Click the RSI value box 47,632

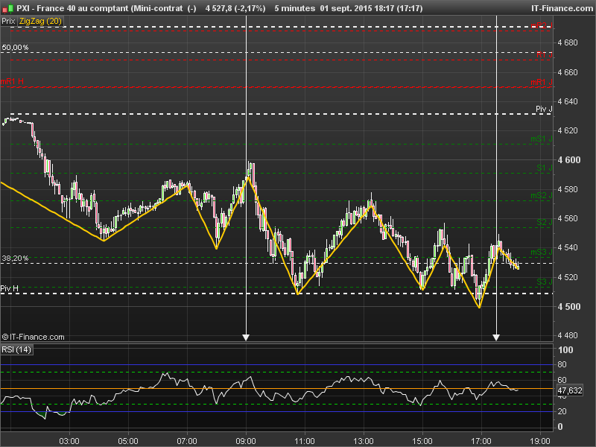[570, 390]
